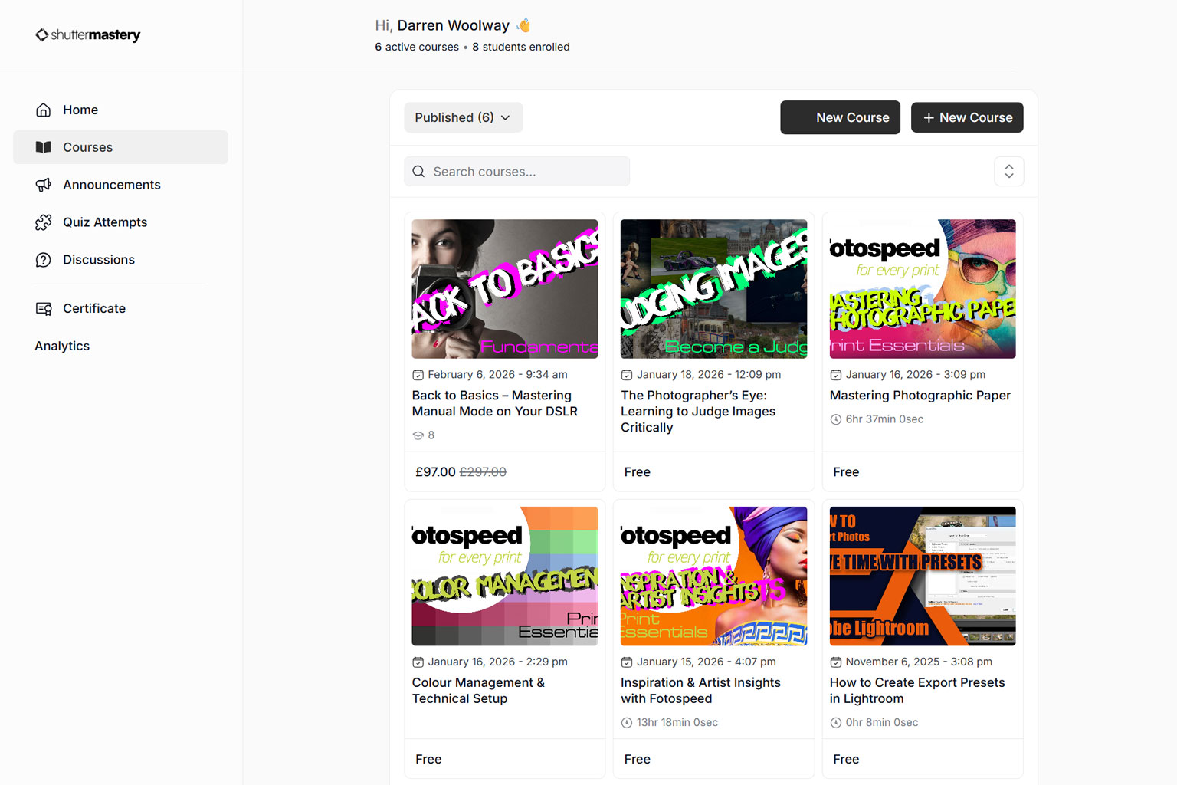
Task: Open the Judging Images course thumbnail
Action: click(x=713, y=289)
